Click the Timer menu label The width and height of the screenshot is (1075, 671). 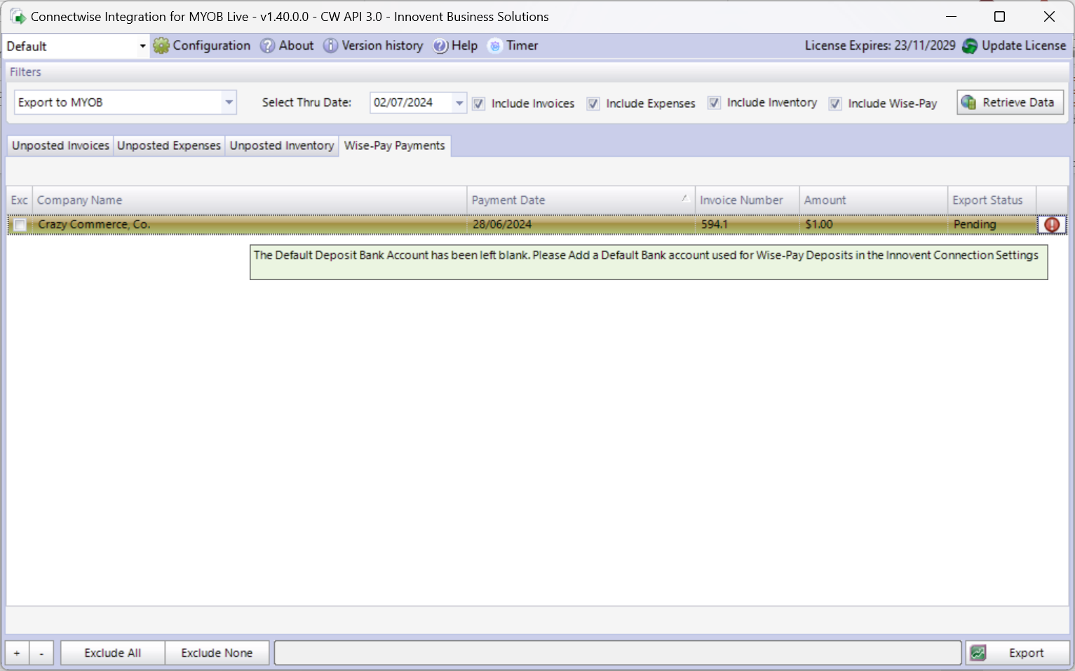click(x=522, y=46)
